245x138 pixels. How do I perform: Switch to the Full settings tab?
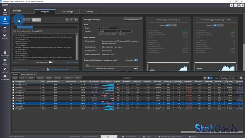click(x=67, y=11)
